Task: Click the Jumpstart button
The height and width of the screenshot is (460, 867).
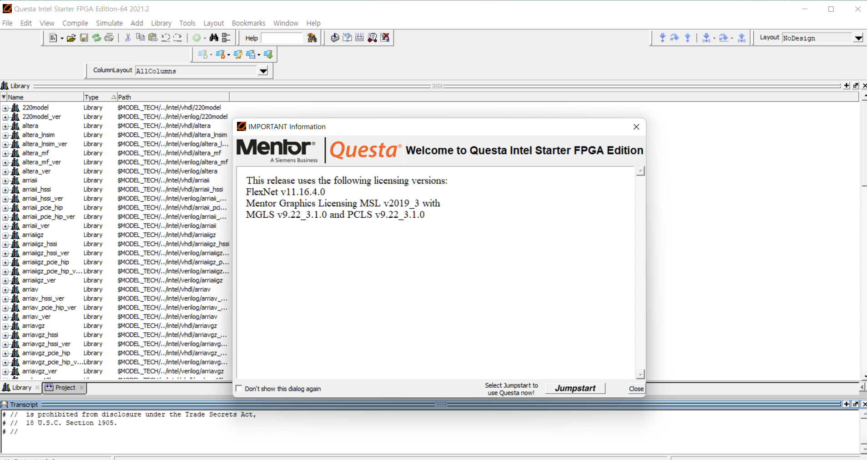Action: 575,388
